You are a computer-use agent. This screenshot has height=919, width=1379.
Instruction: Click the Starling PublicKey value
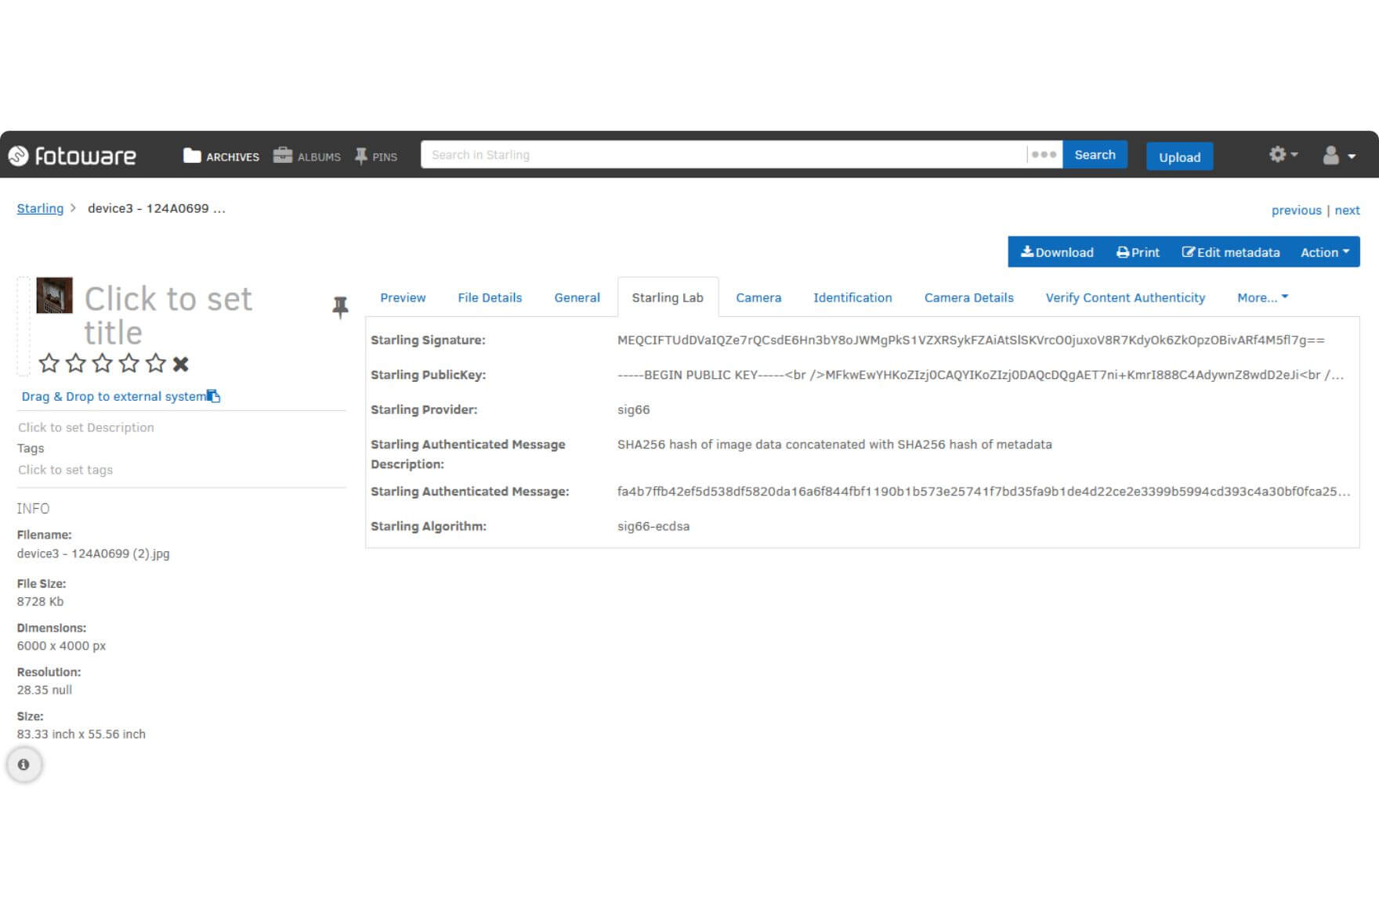point(980,375)
